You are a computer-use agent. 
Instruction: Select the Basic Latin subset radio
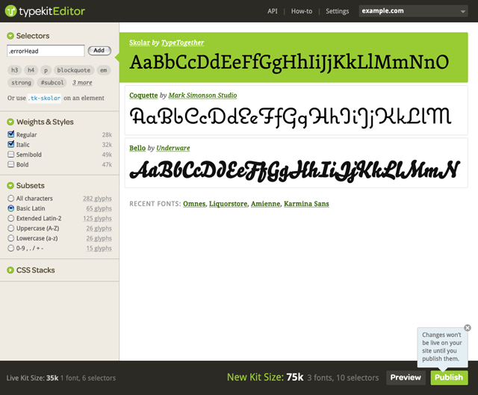tap(11, 208)
